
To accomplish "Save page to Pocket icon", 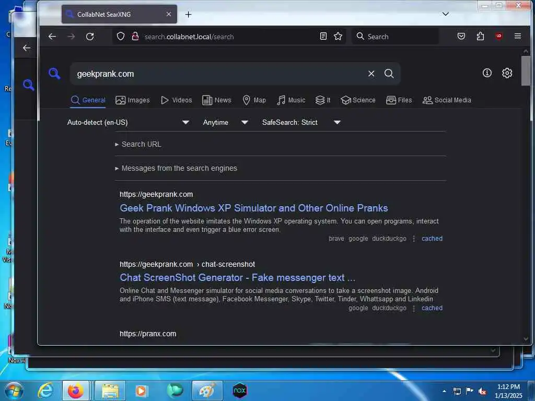I will (461, 36).
